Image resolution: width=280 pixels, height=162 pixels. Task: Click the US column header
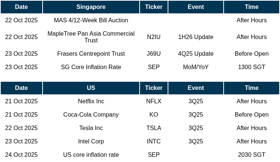pos(91,88)
